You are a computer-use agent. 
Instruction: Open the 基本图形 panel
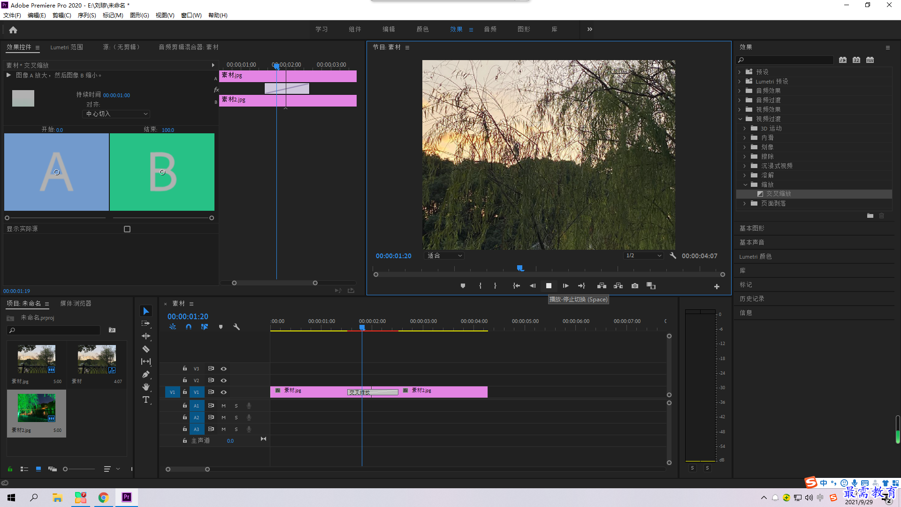point(752,229)
